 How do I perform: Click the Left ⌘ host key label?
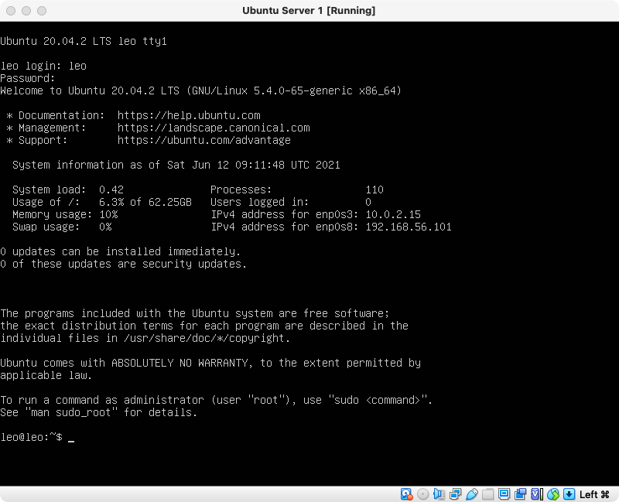pos(594,494)
